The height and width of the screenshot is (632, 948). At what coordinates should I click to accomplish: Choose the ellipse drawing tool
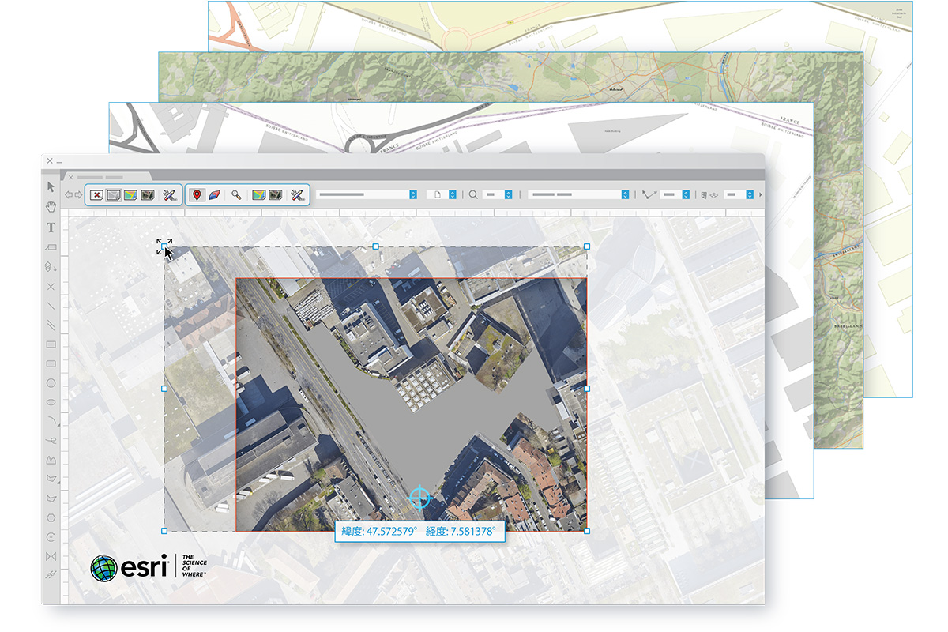tap(51, 403)
